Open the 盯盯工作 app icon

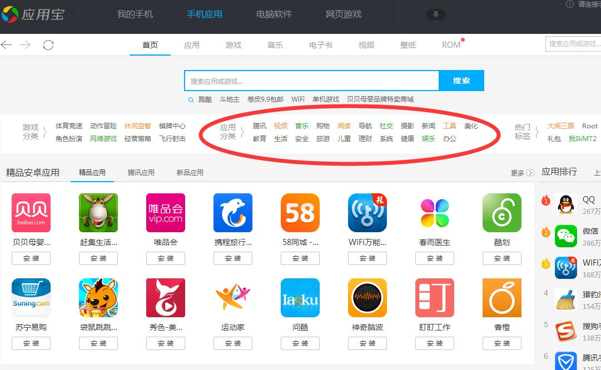pos(435,298)
